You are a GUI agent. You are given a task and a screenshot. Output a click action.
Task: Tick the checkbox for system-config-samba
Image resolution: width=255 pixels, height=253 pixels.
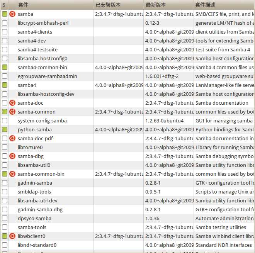pyautogui.click(x=5, y=121)
